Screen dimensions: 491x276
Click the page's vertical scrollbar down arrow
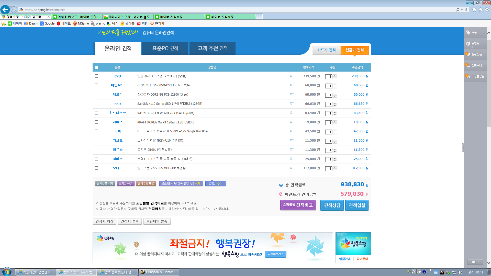click(489, 263)
